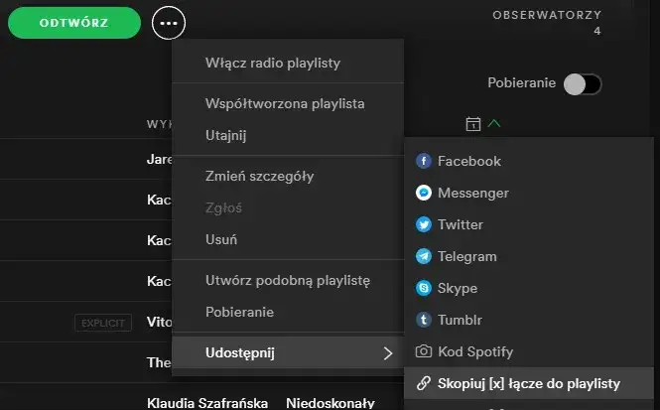This screenshot has height=410, width=660.
Task: Click the Telegram paper plane icon
Action: tap(424, 256)
